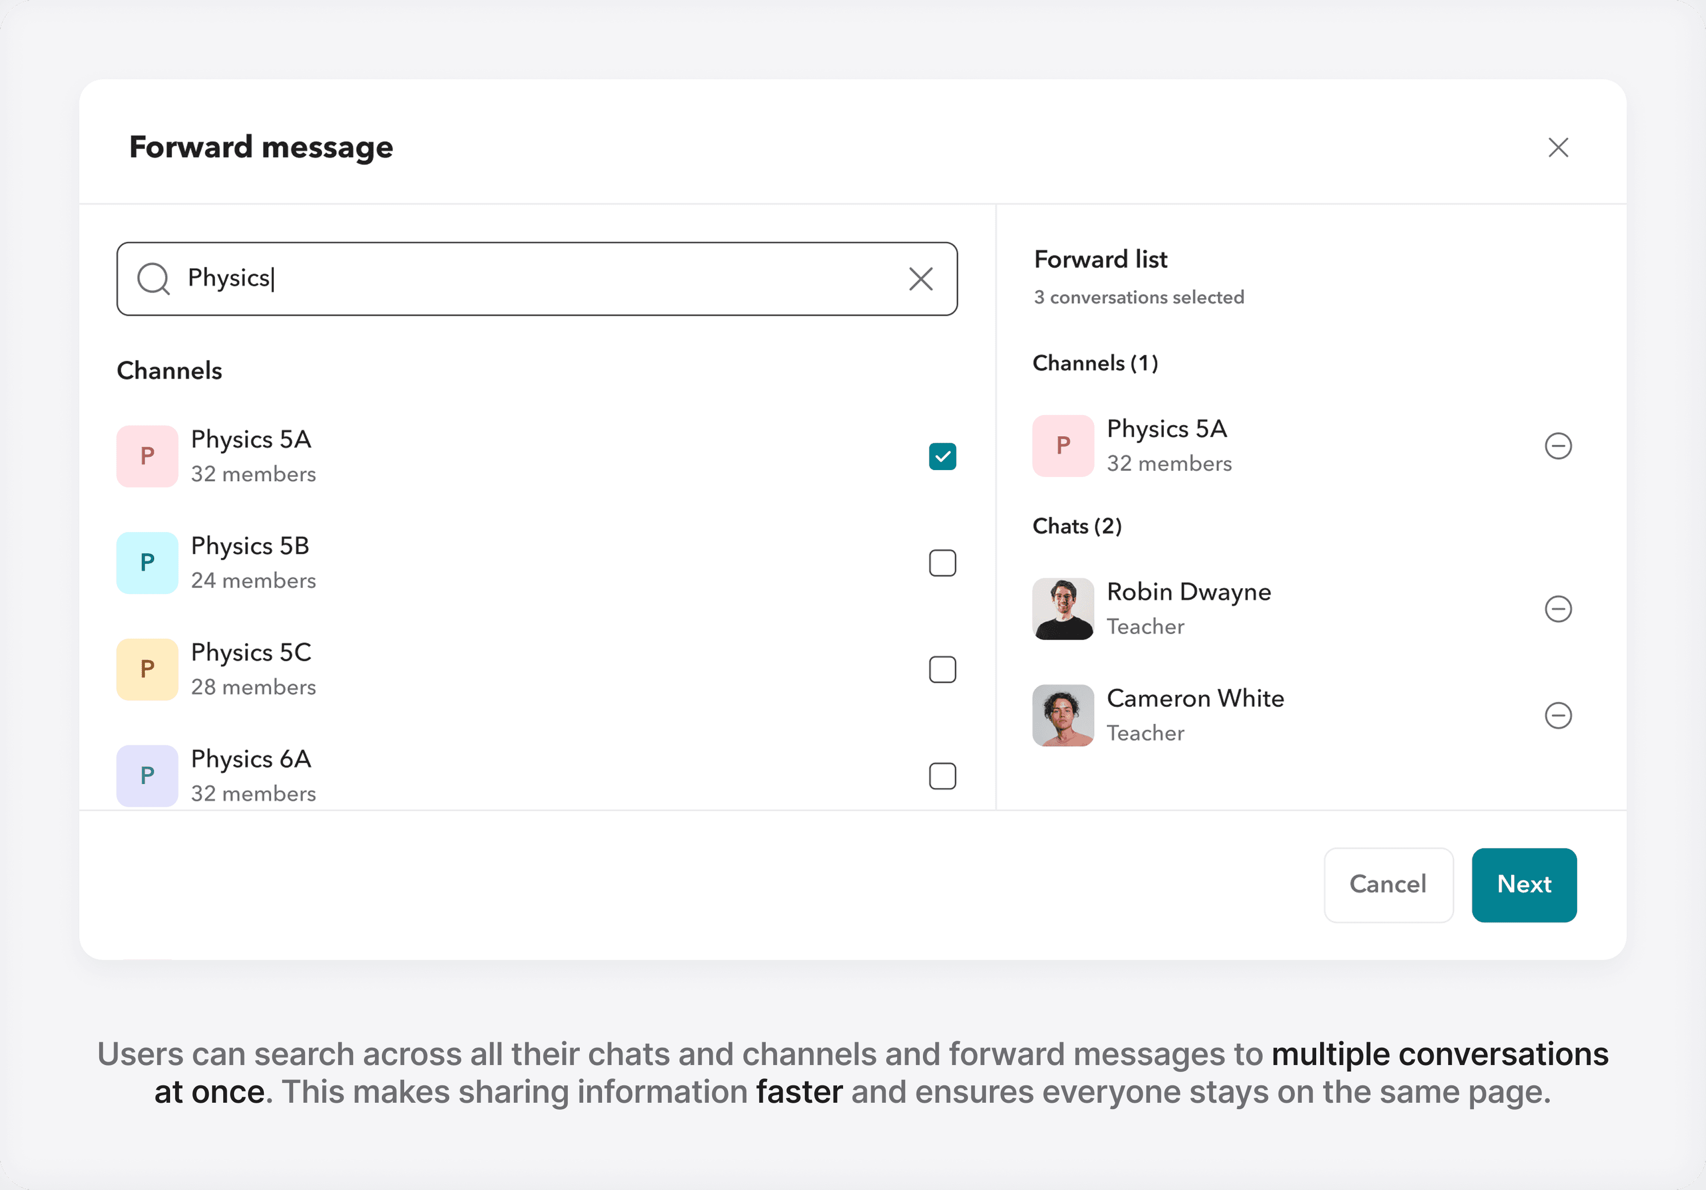The height and width of the screenshot is (1190, 1706).
Task: Close the Forward message dialog
Action: (1558, 147)
